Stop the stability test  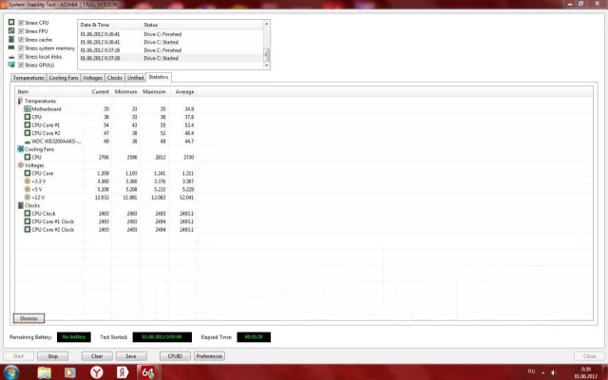tap(53, 356)
